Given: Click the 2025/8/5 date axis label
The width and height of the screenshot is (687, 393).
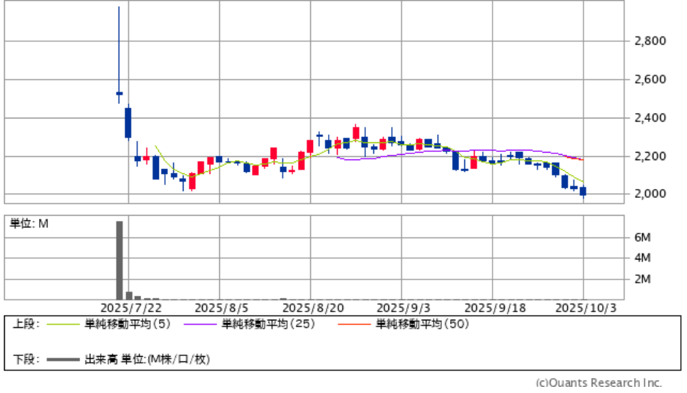Looking at the screenshot, I should [220, 308].
